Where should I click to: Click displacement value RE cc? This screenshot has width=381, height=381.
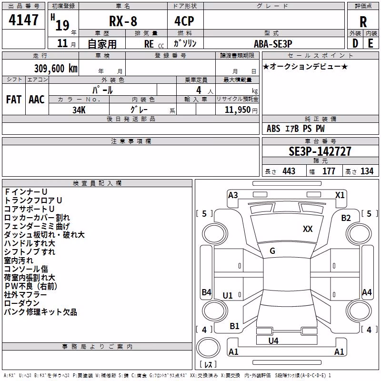coord(154,44)
